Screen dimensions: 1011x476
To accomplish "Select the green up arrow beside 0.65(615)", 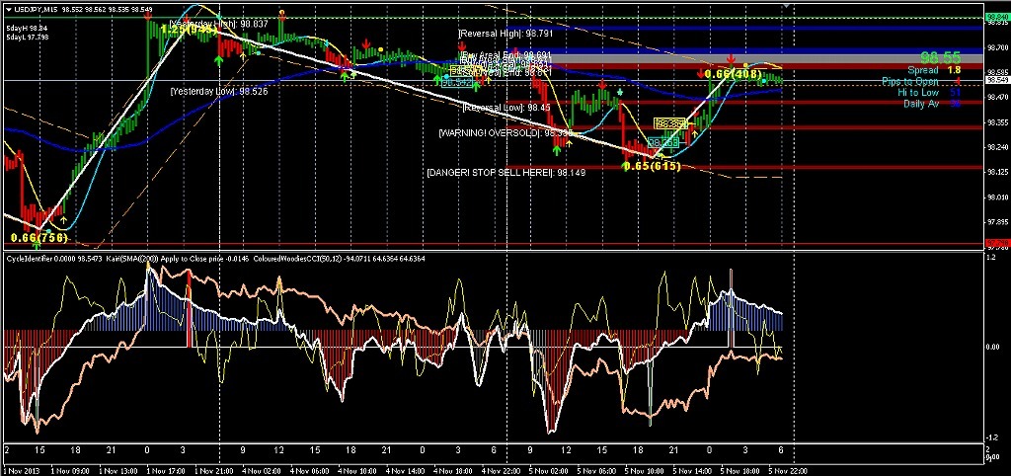I will 624,167.
